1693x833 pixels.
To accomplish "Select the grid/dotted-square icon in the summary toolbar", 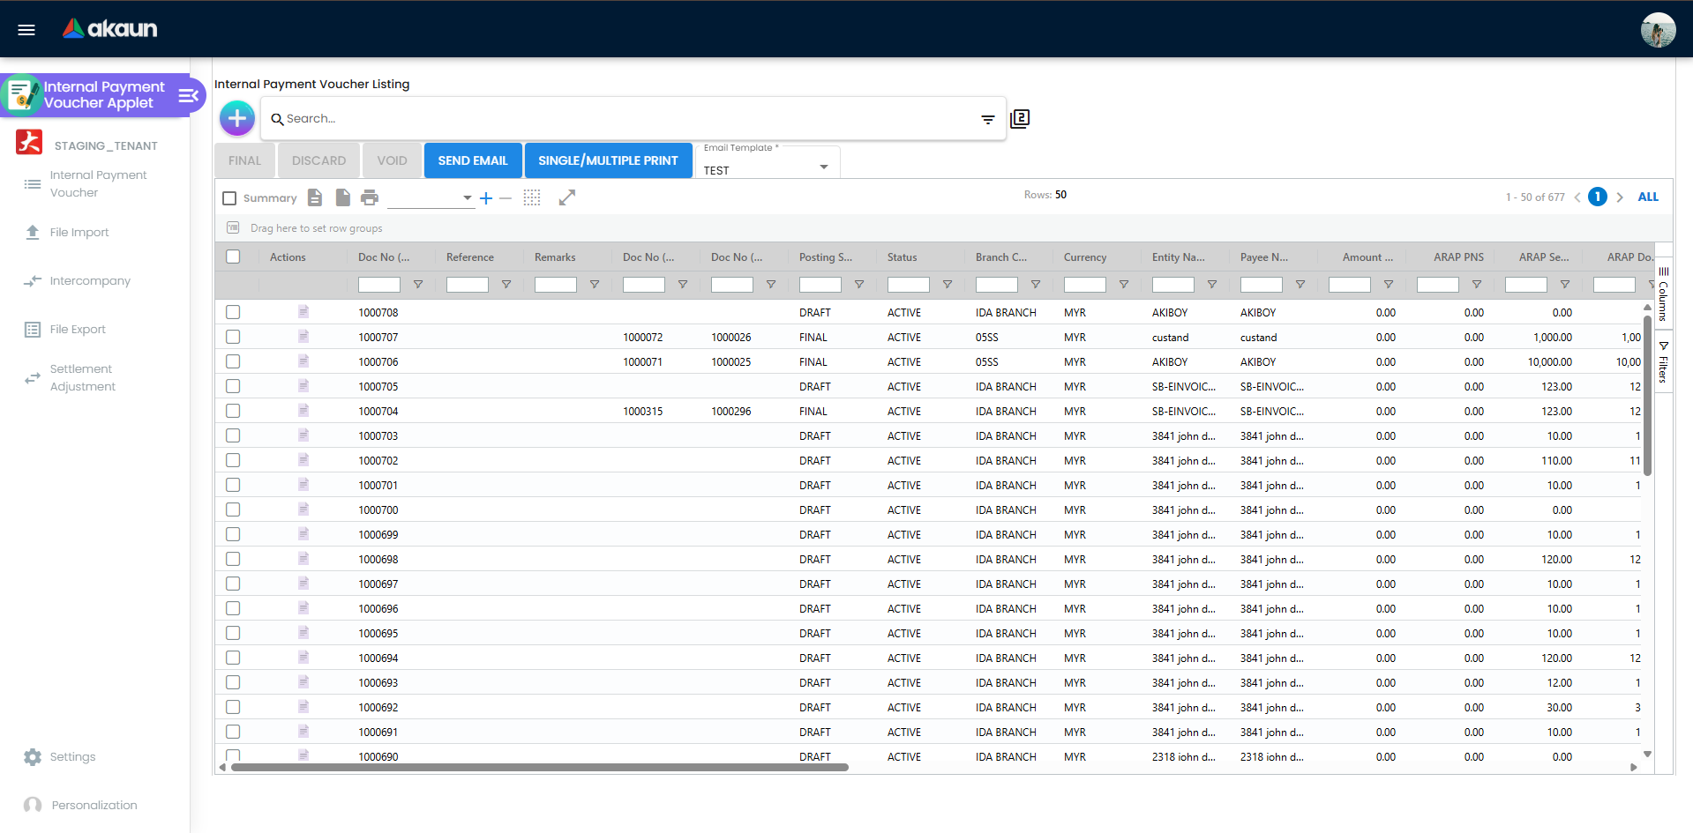I will click(x=532, y=197).
